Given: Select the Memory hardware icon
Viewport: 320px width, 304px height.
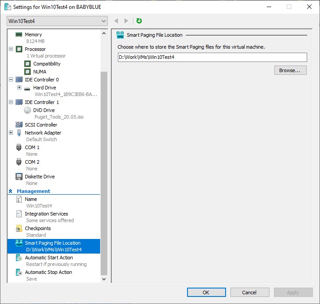Looking at the screenshot, I should click(19, 35).
